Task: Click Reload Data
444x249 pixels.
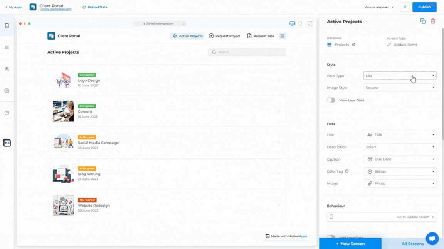Action: tap(94, 7)
